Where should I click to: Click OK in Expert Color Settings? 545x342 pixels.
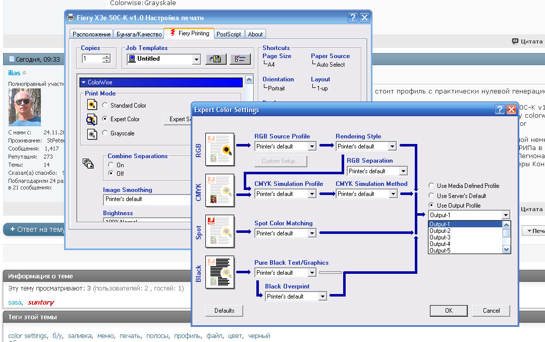pos(449,311)
